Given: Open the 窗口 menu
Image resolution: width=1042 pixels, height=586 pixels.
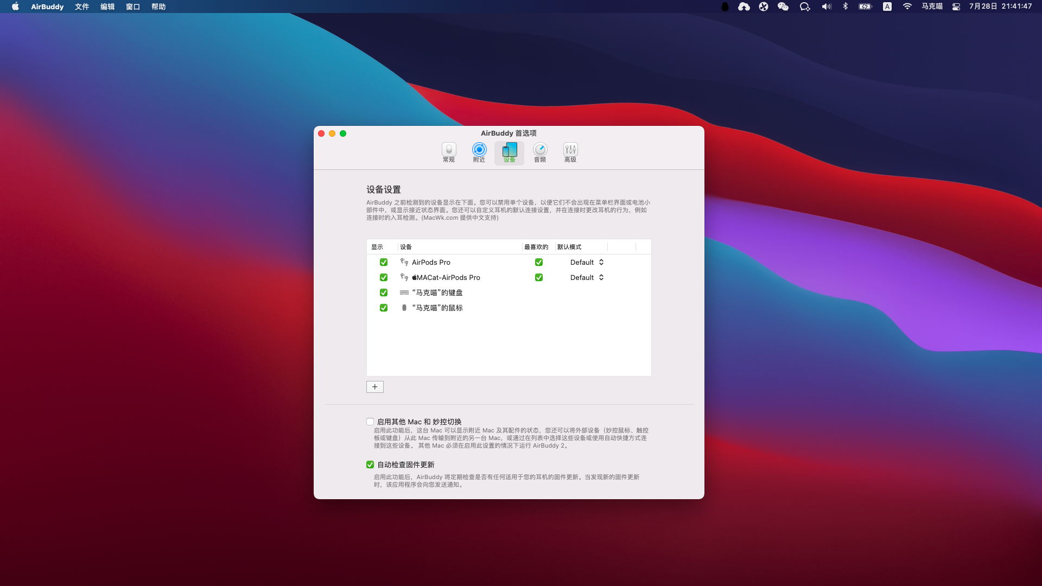Looking at the screenshot, I should pos(133,7).
